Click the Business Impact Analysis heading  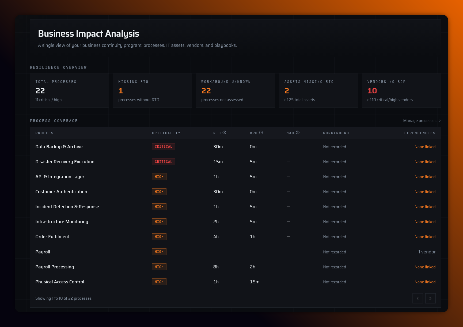coord(89,34)
